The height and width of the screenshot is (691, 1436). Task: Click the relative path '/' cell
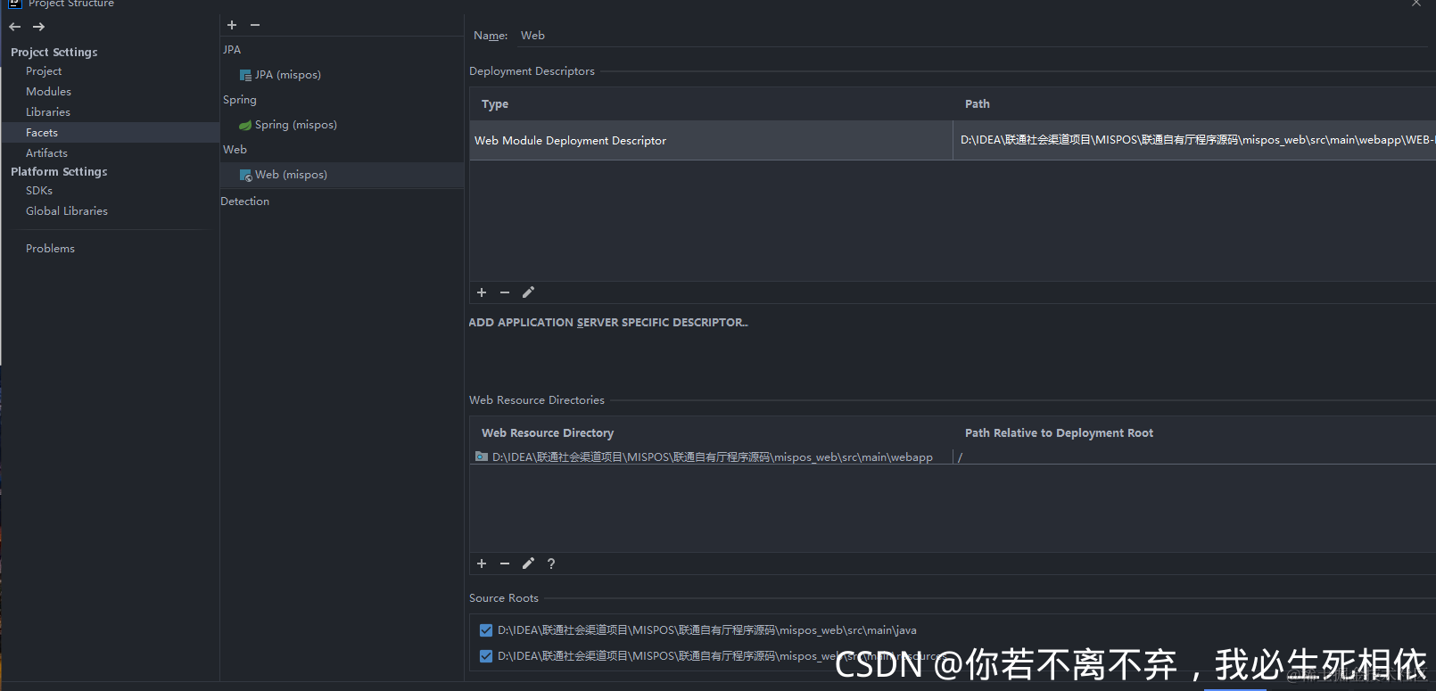(x=1194, y=457)
